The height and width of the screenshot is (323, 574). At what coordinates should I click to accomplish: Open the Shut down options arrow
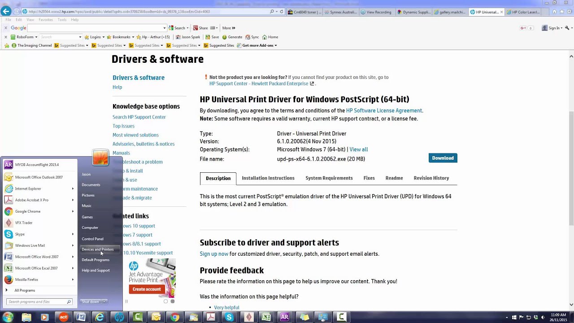pyautogui.click(x=104, y=301)
